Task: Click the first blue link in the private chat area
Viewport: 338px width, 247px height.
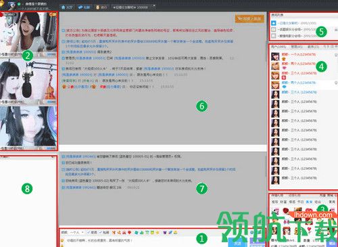Action: (80, 156)
